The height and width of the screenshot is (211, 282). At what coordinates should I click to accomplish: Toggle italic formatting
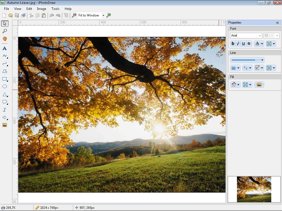pos(238,44)
